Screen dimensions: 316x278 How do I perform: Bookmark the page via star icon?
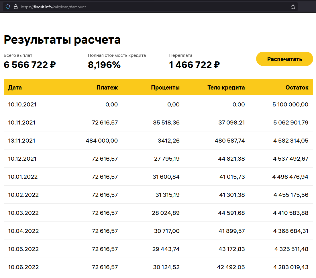click(x=293, y=6)
